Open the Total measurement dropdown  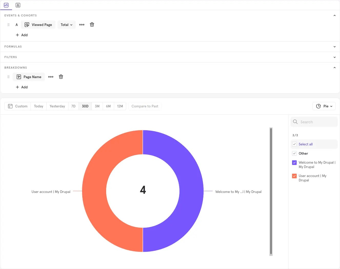67,25
